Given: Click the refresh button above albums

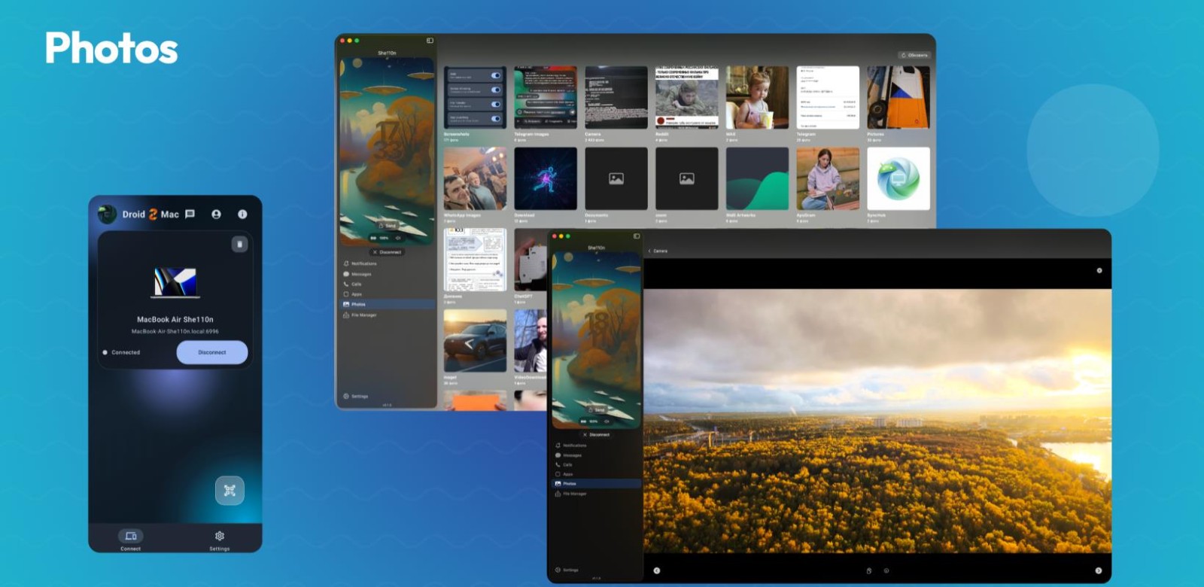Looking at the screenshot, I should (914, 55).
